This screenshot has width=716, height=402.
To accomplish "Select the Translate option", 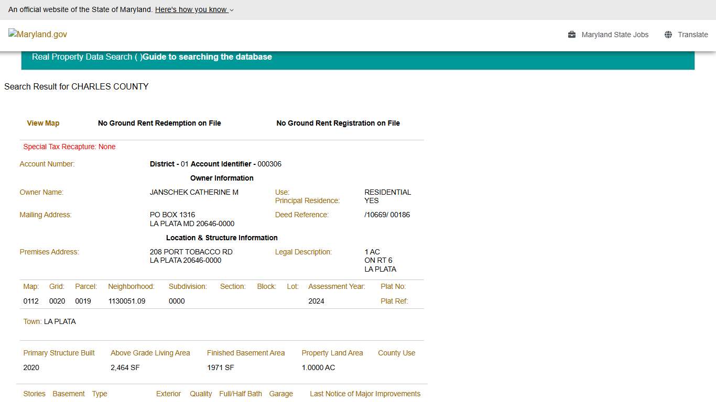I will [x=693, y=35].
